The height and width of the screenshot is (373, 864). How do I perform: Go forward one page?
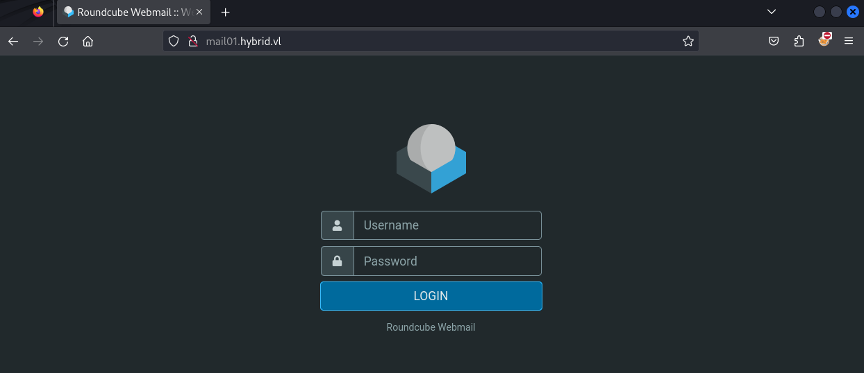(38, 42)
